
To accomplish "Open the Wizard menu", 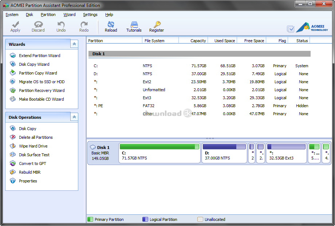I will pos(70,15).
